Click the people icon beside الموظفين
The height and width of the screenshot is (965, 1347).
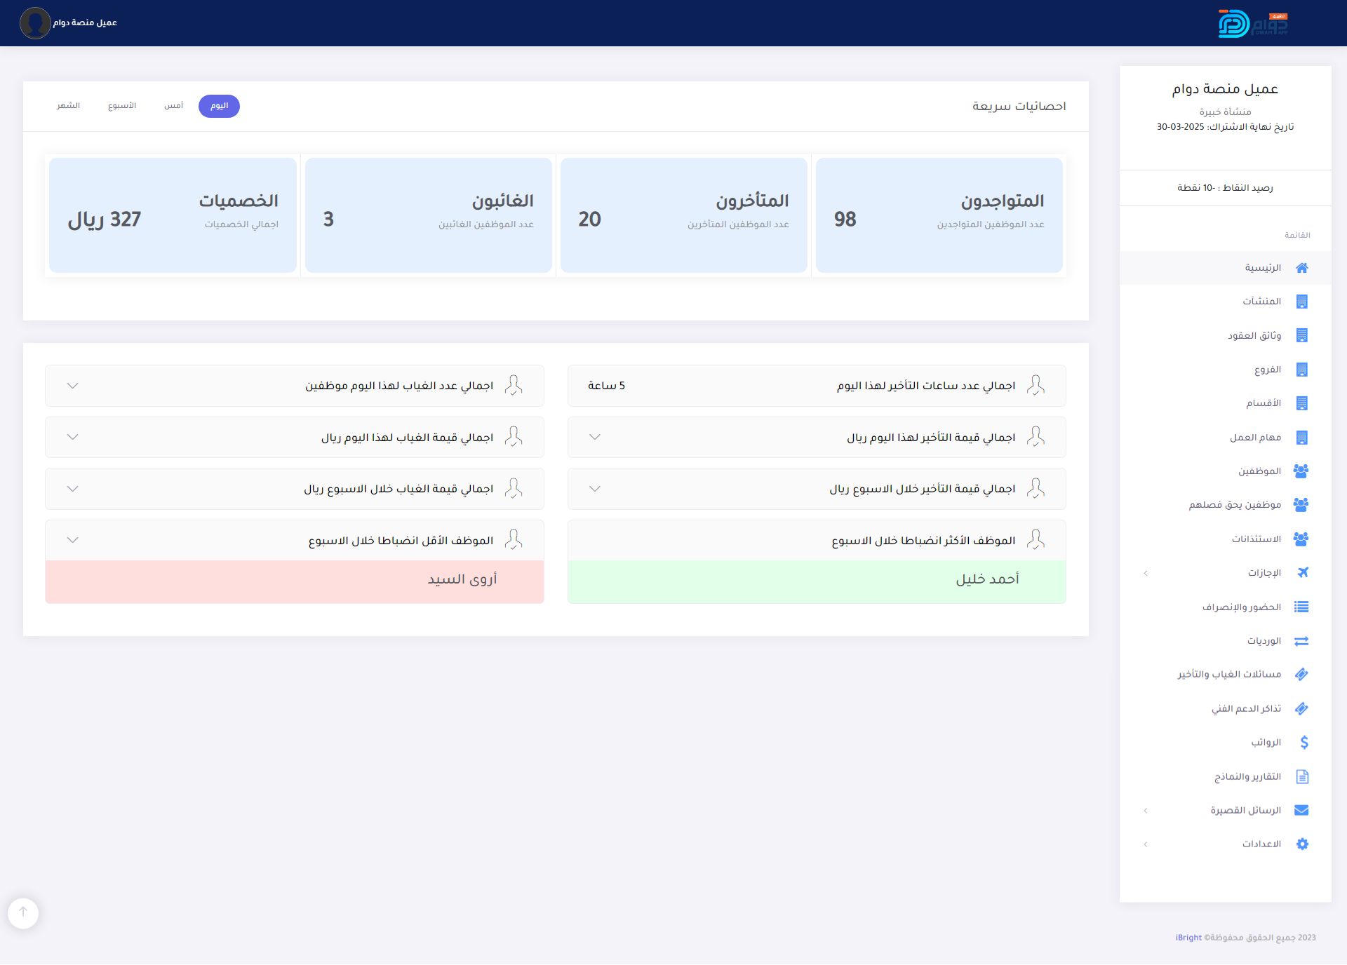tap(1301, 471)
